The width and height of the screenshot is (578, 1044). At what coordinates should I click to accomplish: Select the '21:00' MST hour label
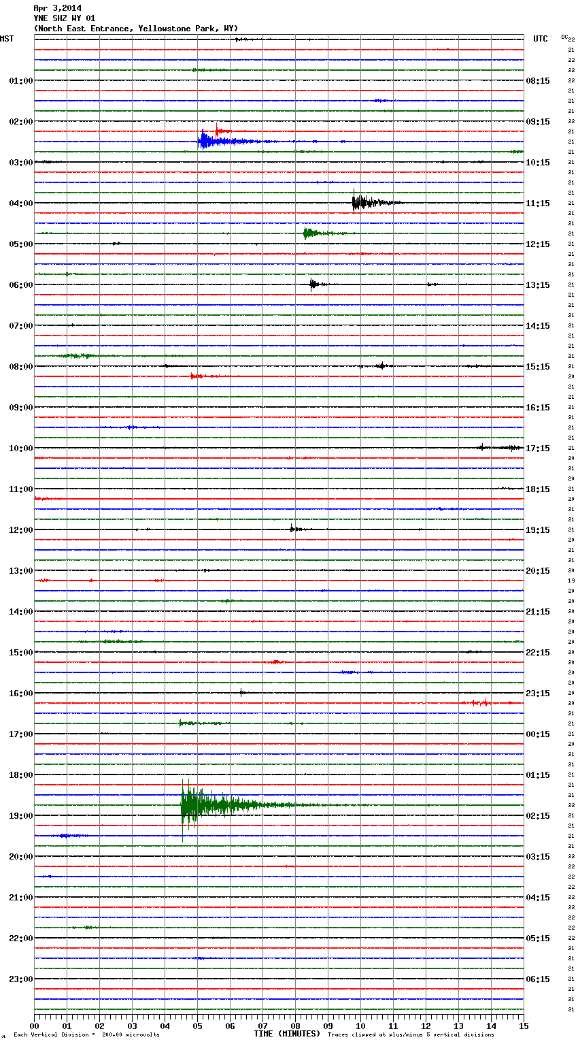[x=21, y=898]
